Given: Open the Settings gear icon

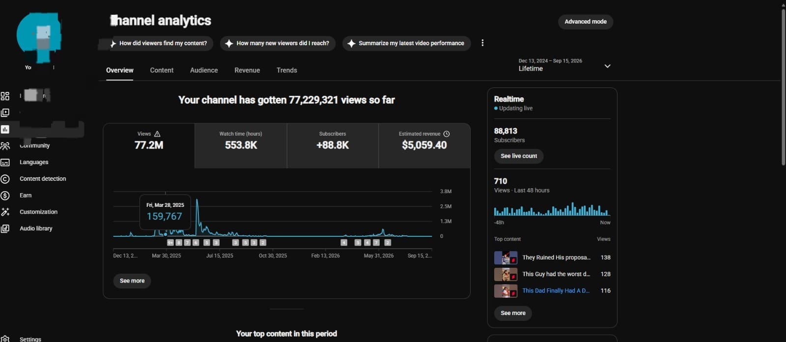Looking at the screenshot, I should [x=5, y=339].
